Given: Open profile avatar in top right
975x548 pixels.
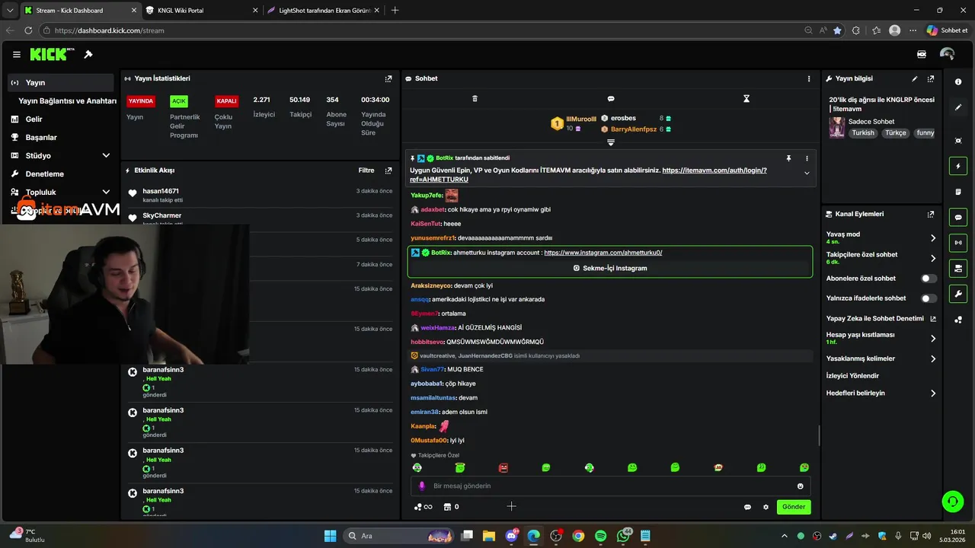Looking at the screenshot, I should [948, 54].
